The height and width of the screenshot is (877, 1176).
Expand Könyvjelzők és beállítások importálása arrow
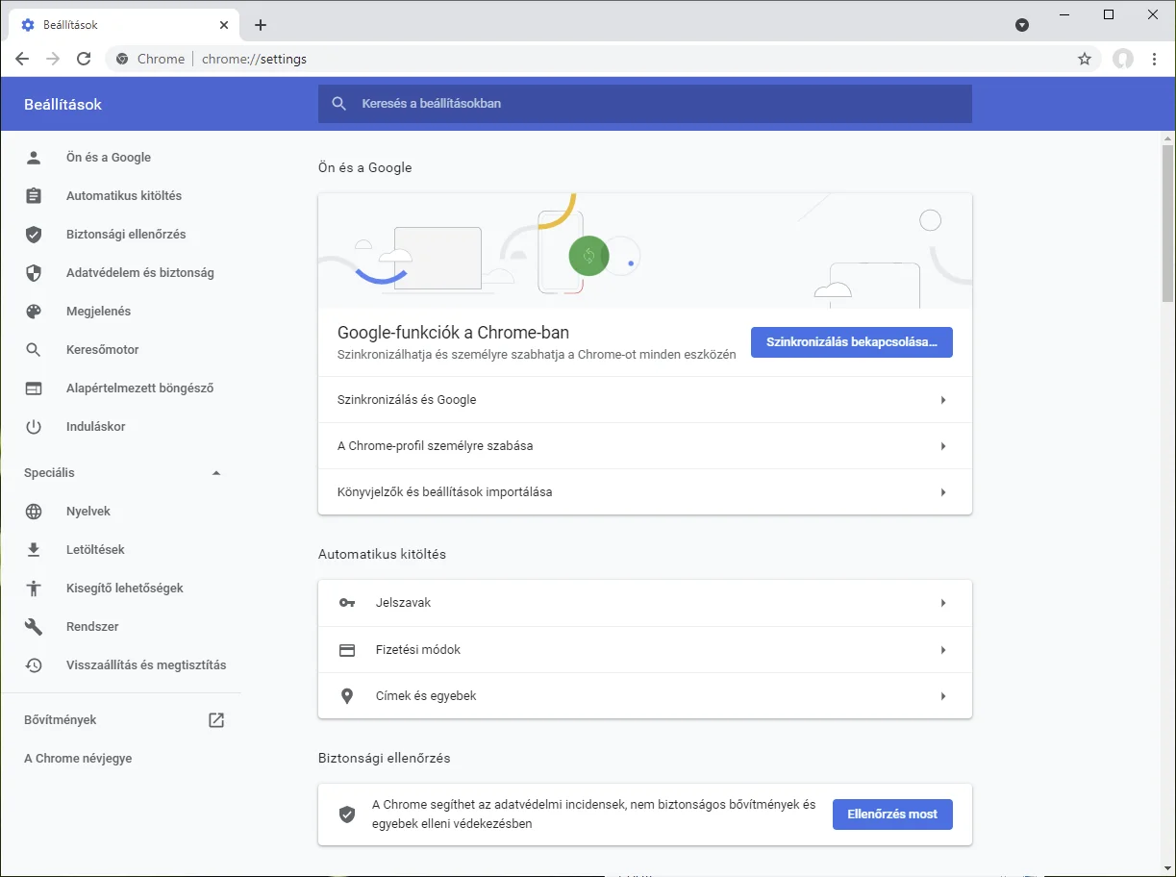tap(943, 492)
